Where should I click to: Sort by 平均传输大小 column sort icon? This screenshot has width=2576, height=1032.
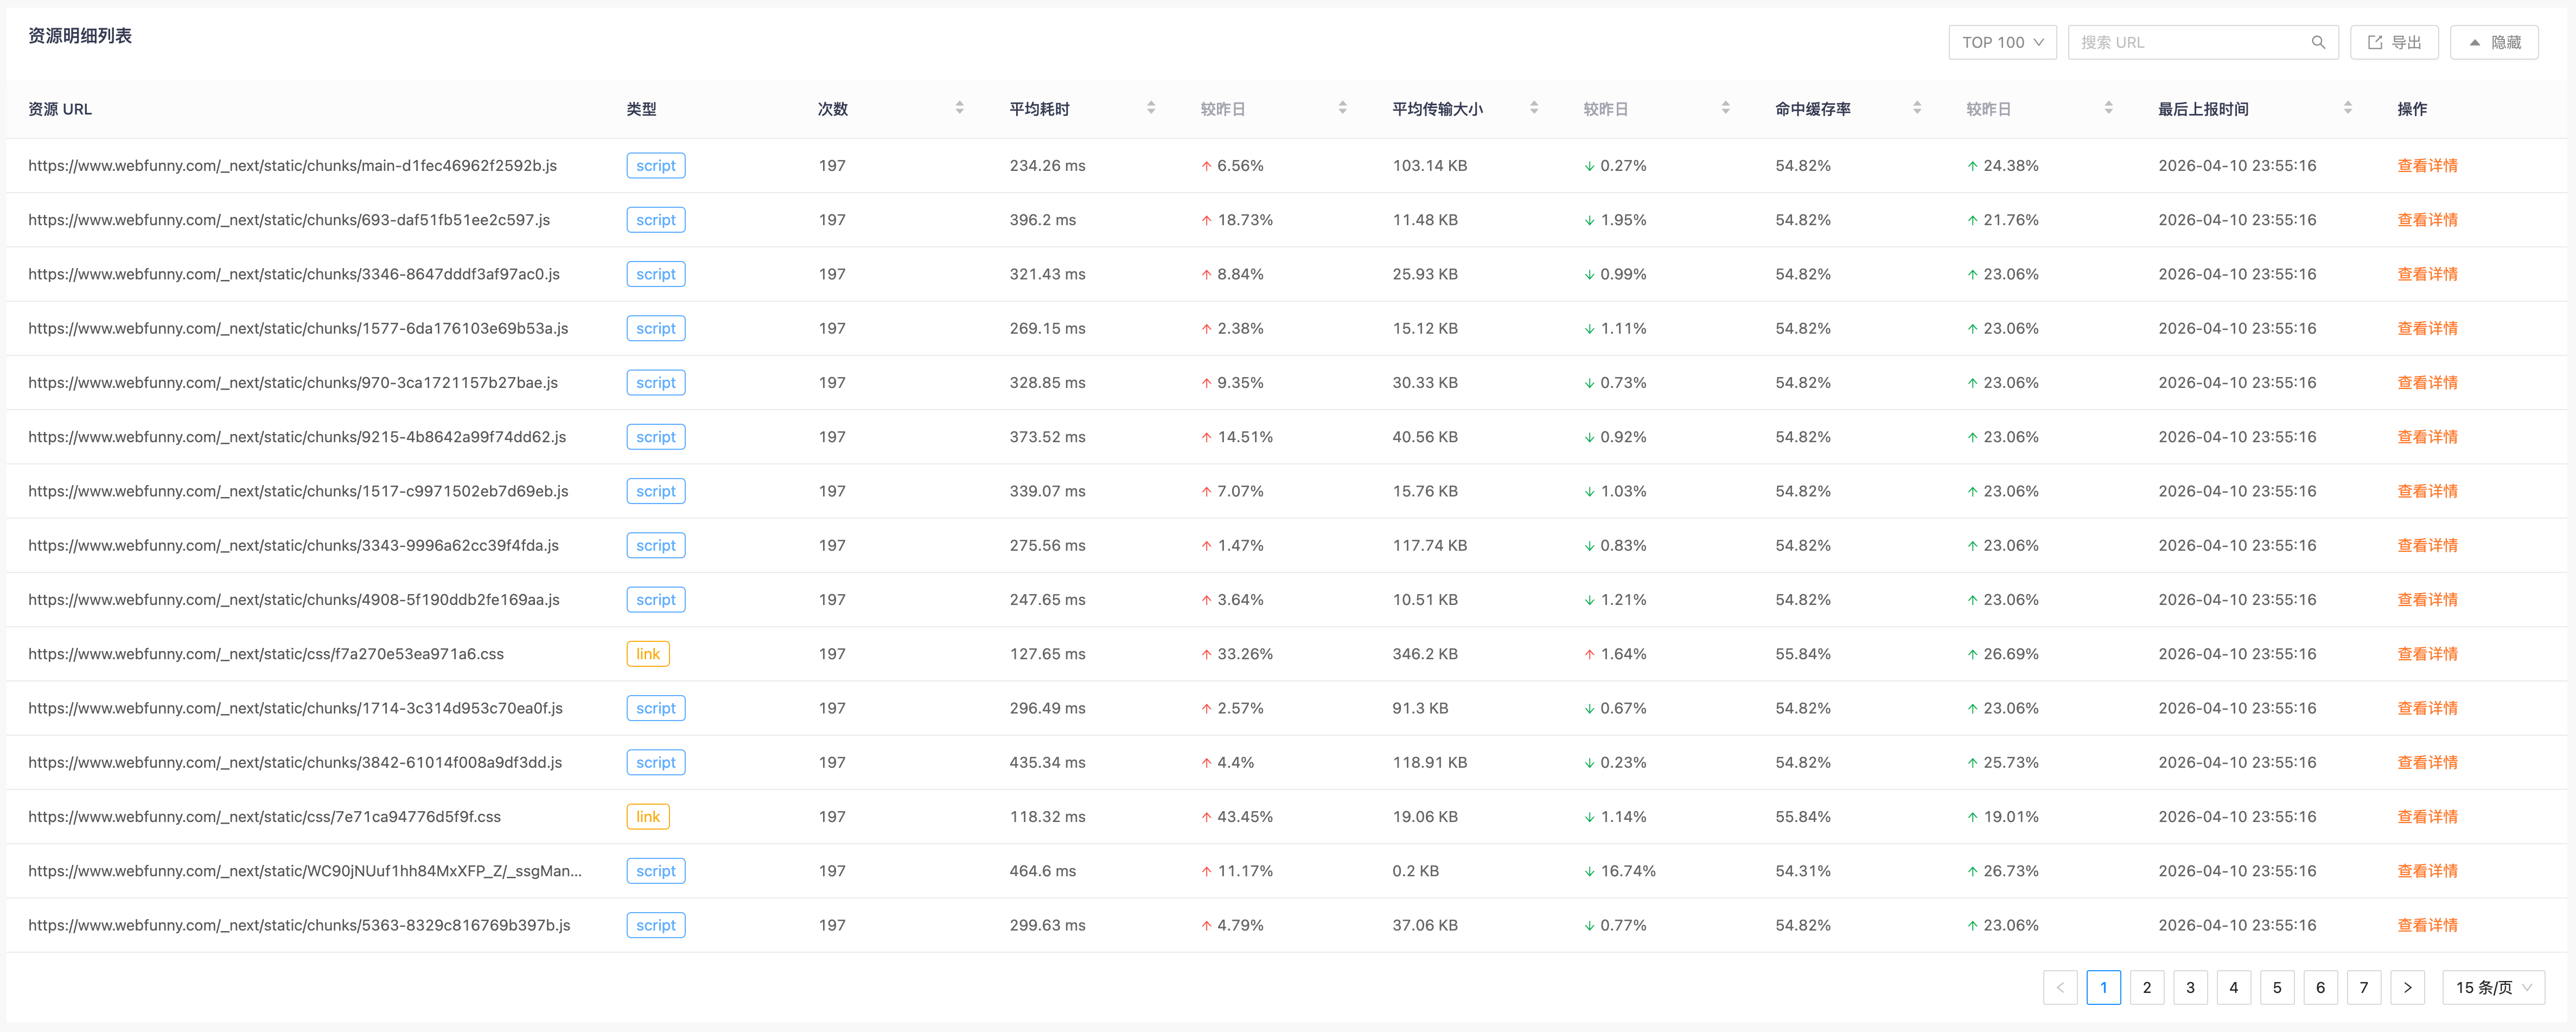1533,108
